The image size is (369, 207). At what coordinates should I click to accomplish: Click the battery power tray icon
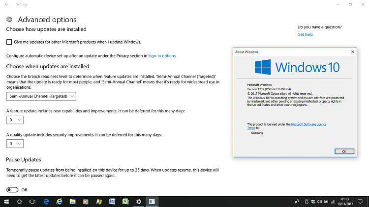326,202
